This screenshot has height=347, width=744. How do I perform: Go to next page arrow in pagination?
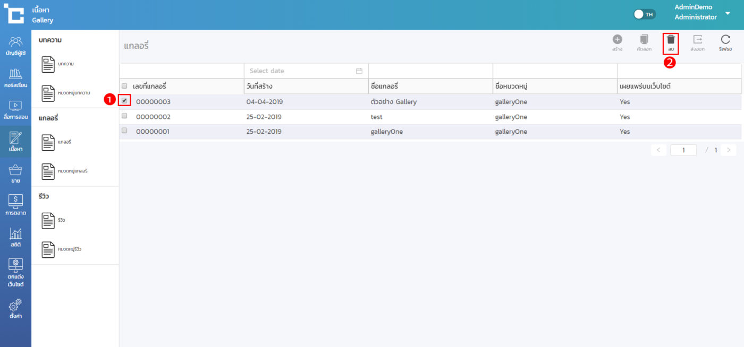tap(729, 150)
